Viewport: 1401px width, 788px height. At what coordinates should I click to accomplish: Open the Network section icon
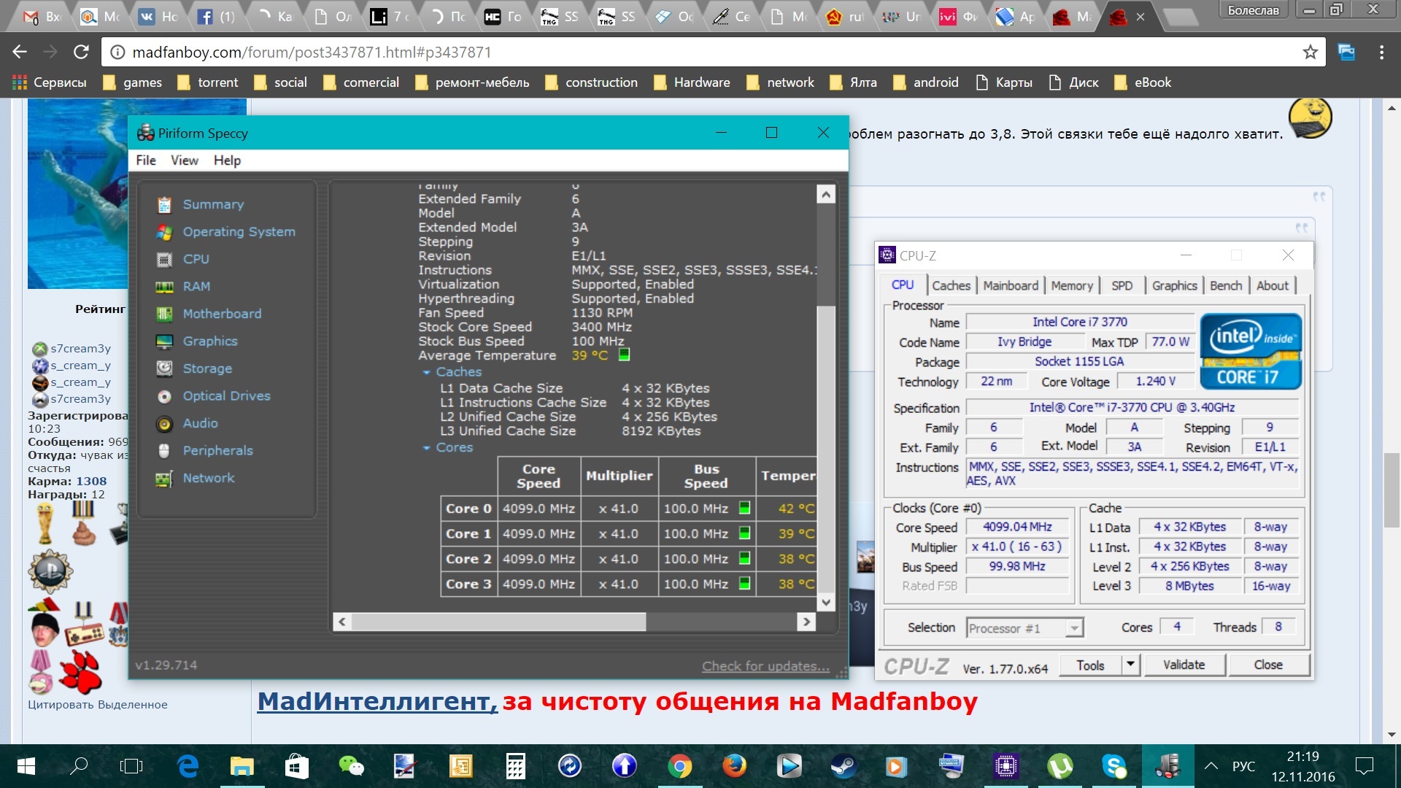click(164, 479)
